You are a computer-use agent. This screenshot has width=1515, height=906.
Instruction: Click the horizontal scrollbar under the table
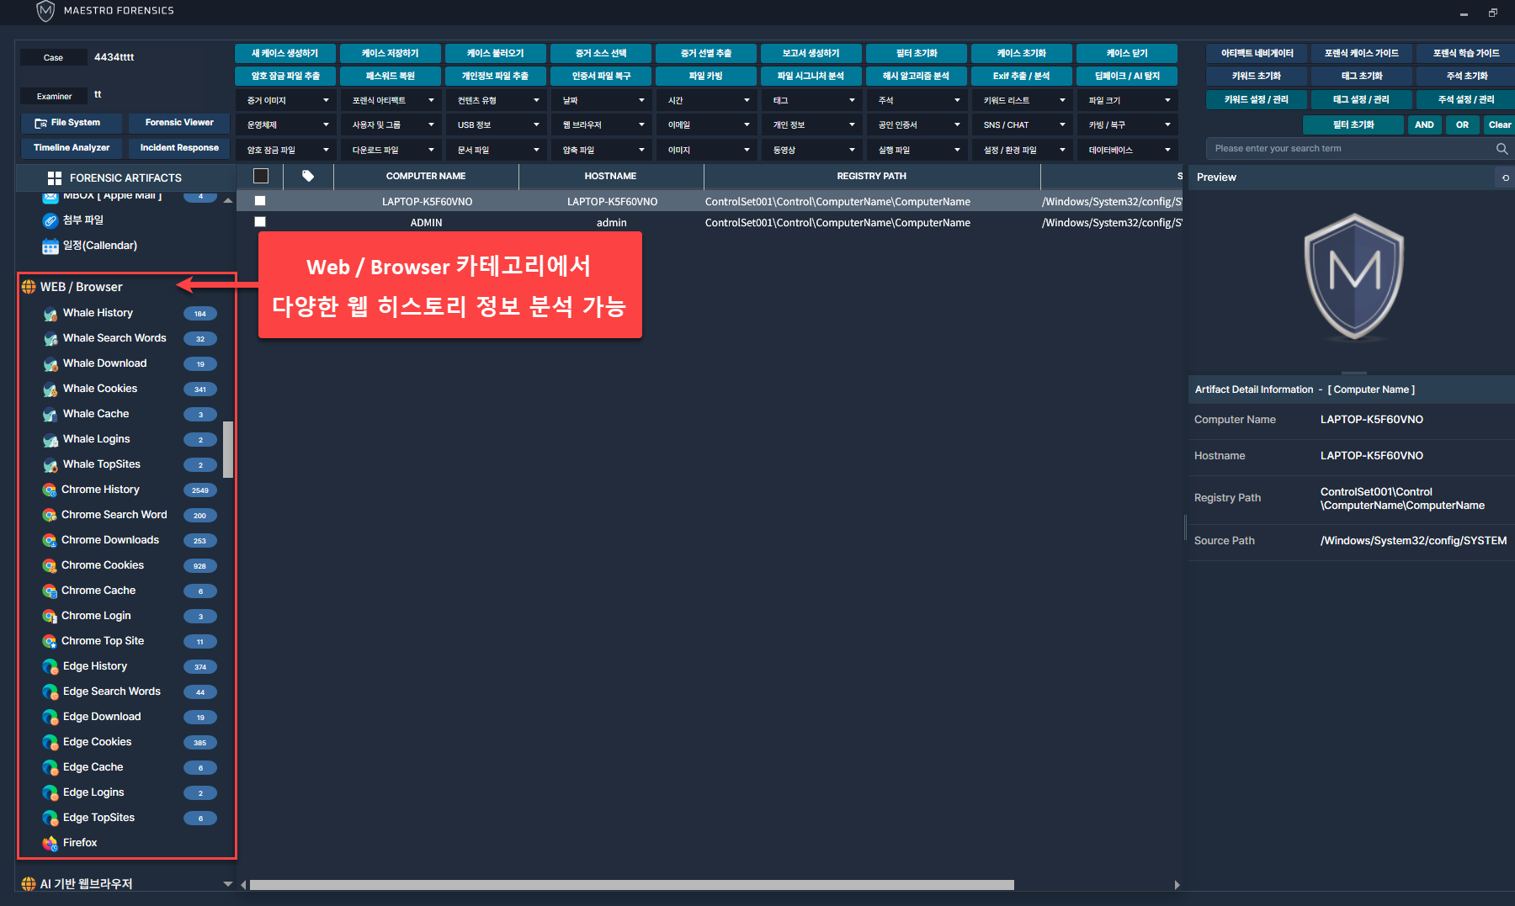(x=631, y=885)
